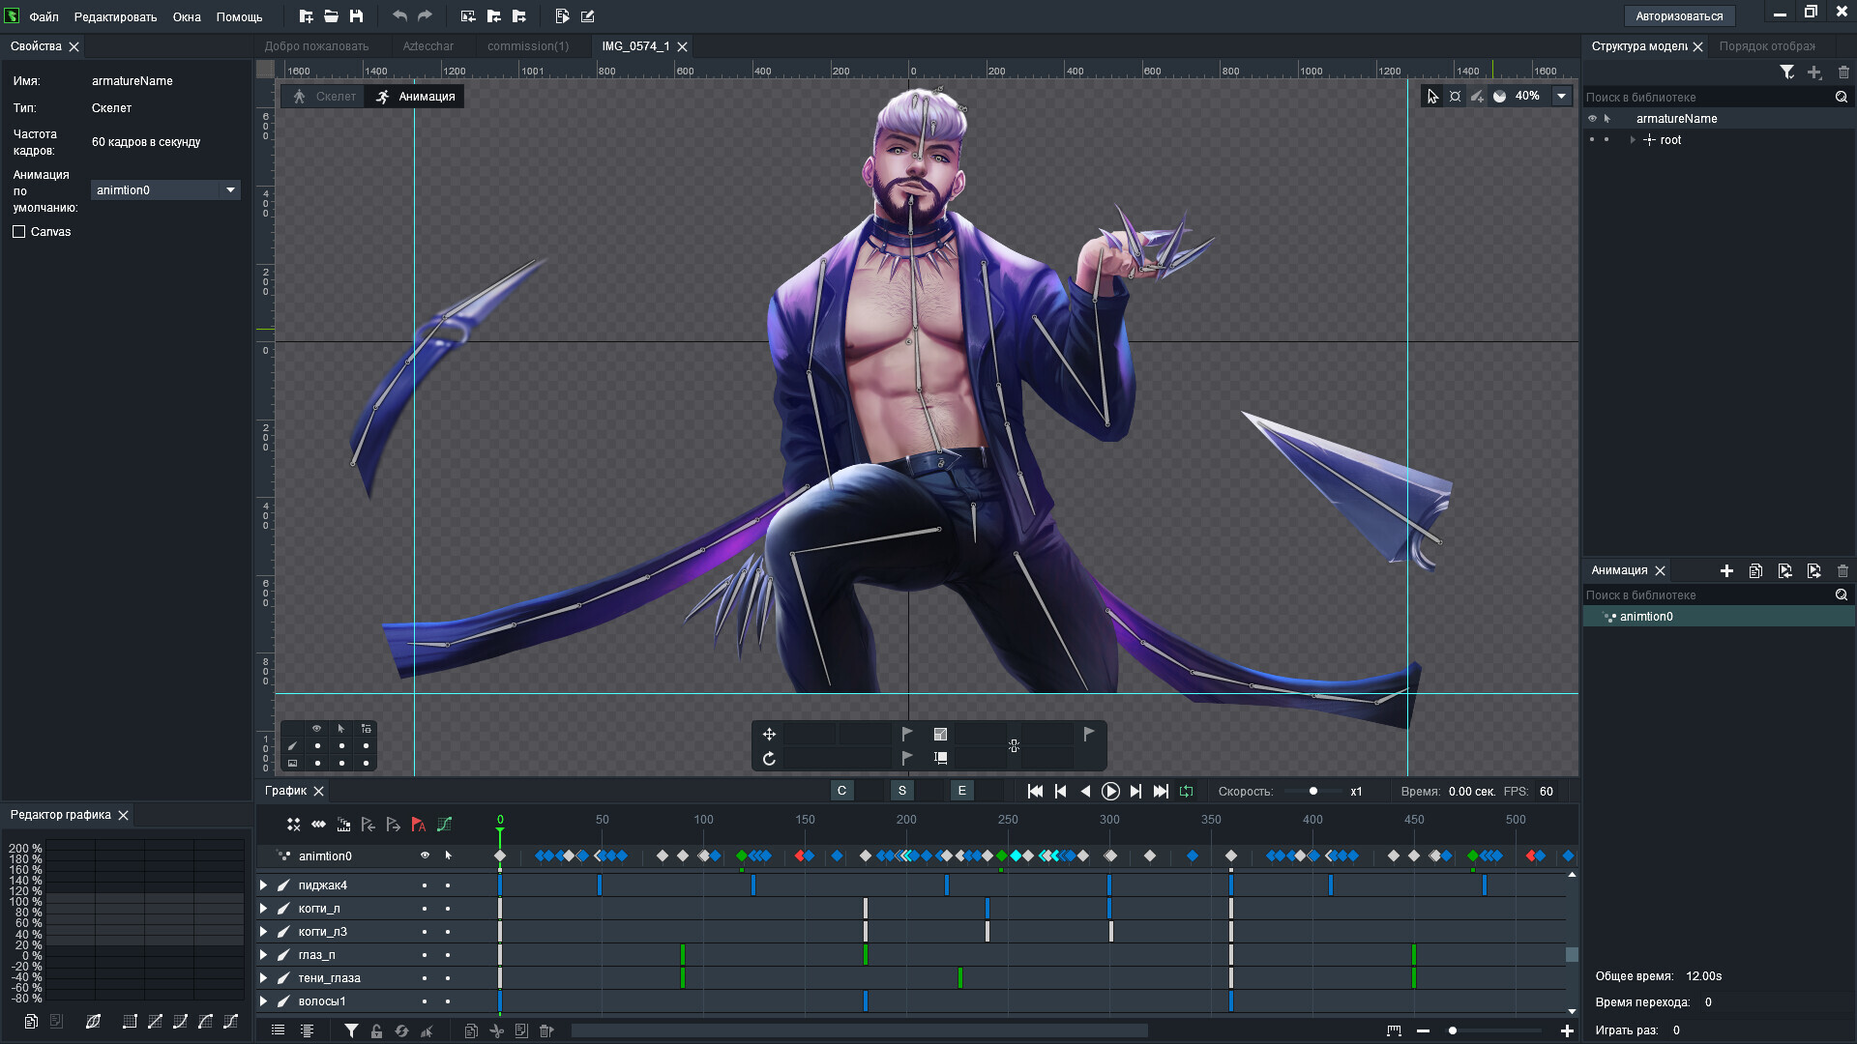1857x1044 pixels.
Task: Click the lock icon in timeline bottom bar
Action: tap(376, 1031)
